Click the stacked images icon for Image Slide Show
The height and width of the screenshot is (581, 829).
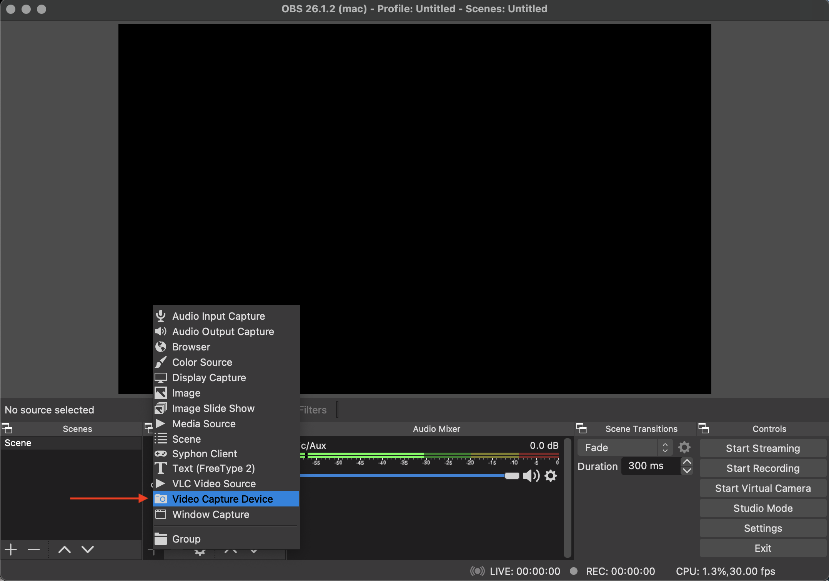(161, 408)
